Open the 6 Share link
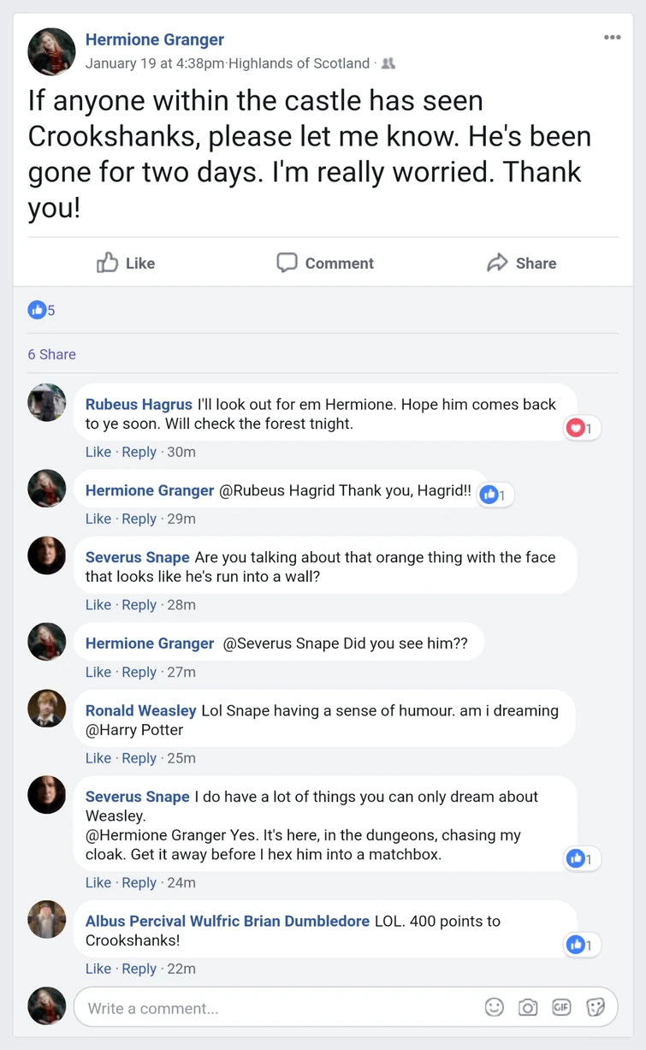Image resolution: width=646 pixels, height=1050 pixels. click(51, 354)
